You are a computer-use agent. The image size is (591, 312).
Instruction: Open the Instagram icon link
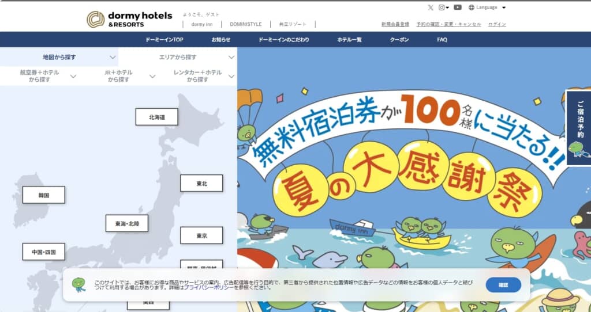point(442,7)
